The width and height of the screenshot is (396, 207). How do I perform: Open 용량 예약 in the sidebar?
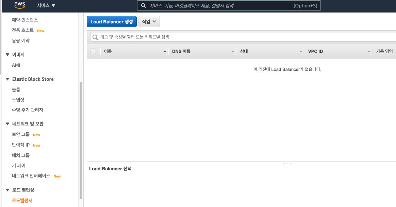(x=21, y=40)
